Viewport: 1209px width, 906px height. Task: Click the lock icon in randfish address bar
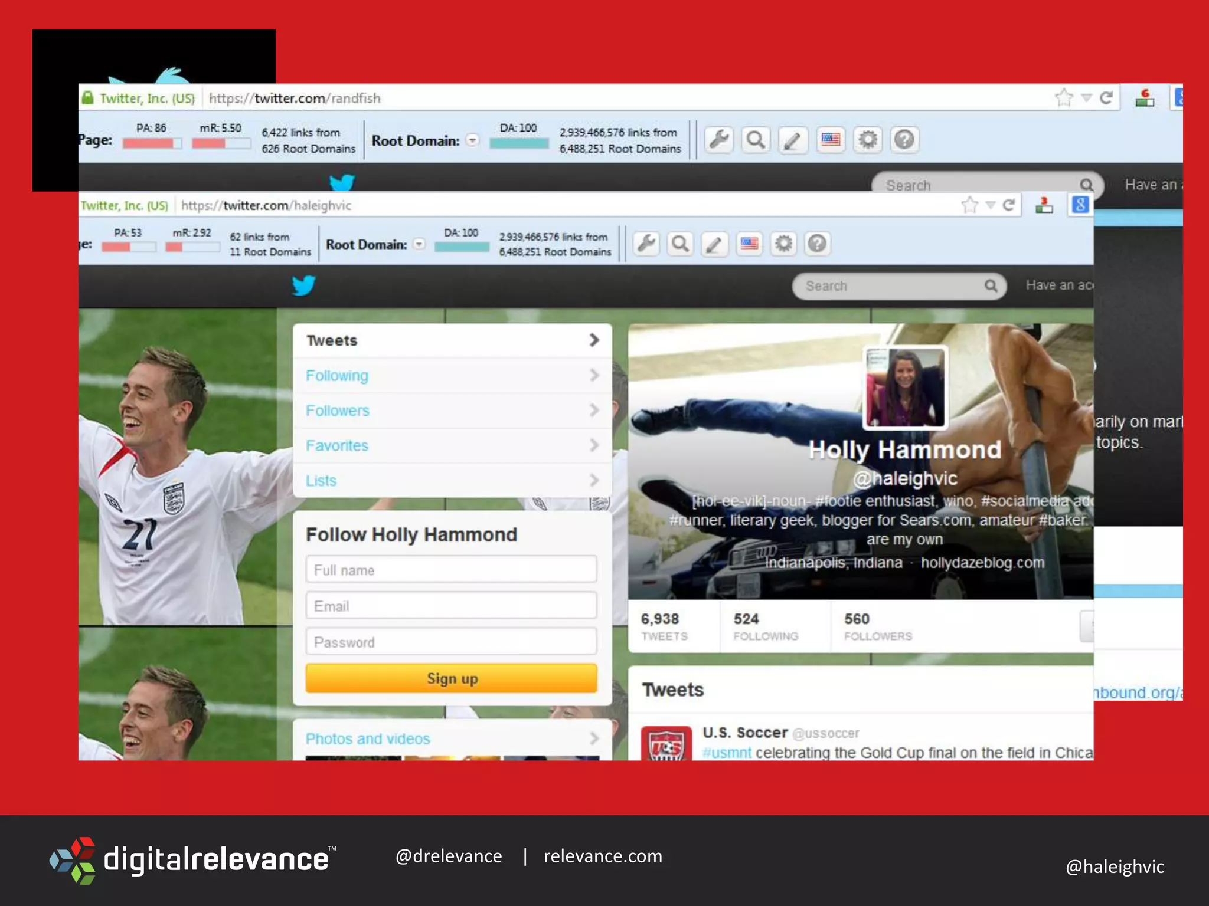87,98
